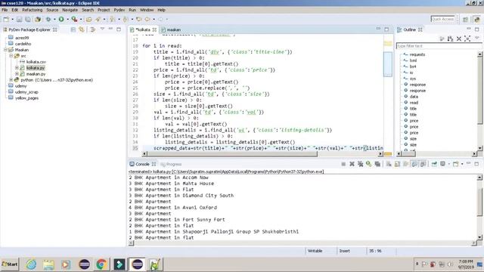Open Chrome from the taskbar
The image size is (484, 272).
(x=101, y=264)
